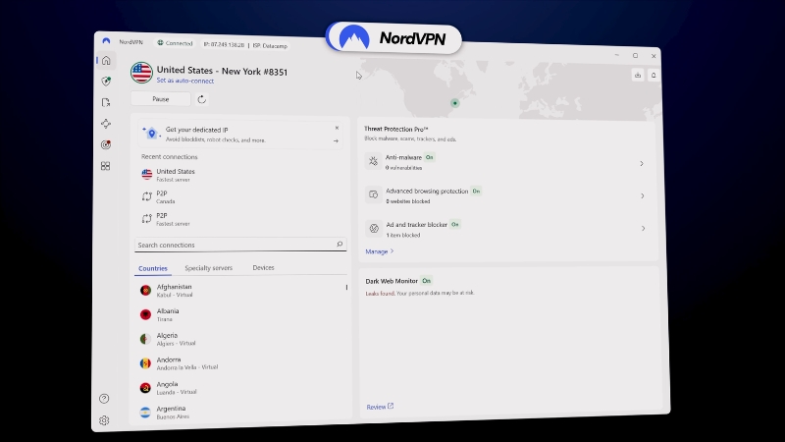Viewport: 785px width, 442px height.
Task: Open settings gear in sidebar
Action: pyautogui.click(x=104, y=420)
